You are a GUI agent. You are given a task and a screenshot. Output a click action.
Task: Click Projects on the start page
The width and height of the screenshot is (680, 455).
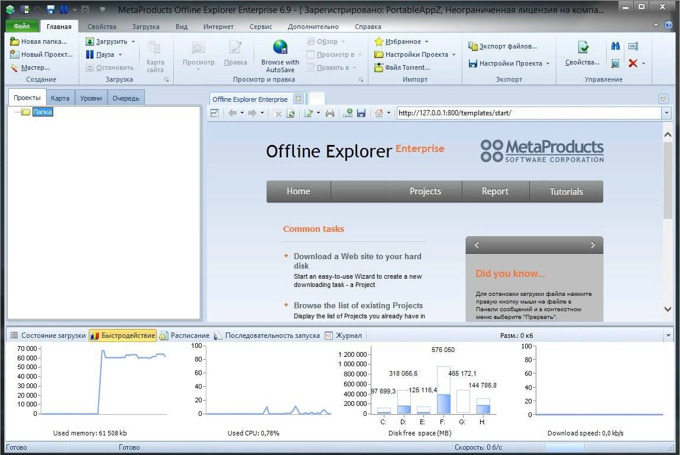(425, 191)
